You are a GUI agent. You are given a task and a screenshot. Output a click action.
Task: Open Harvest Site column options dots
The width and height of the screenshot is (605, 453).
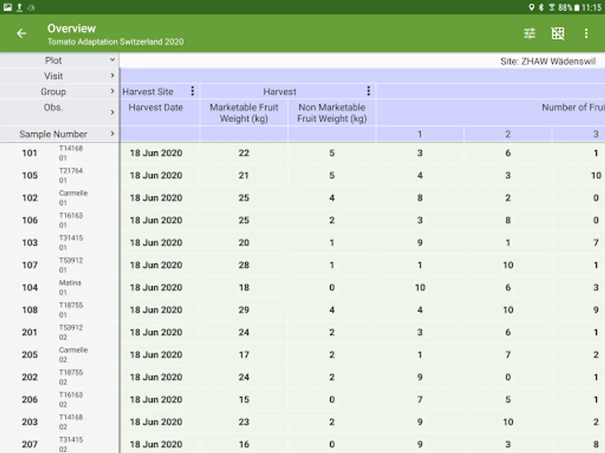tap(192, 91)
